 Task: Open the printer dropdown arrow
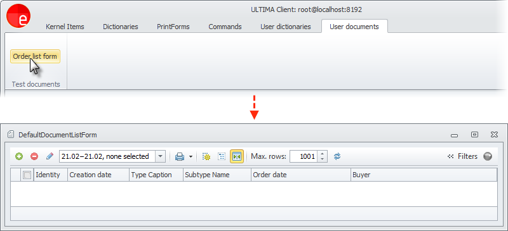click(x=190, y=157)
